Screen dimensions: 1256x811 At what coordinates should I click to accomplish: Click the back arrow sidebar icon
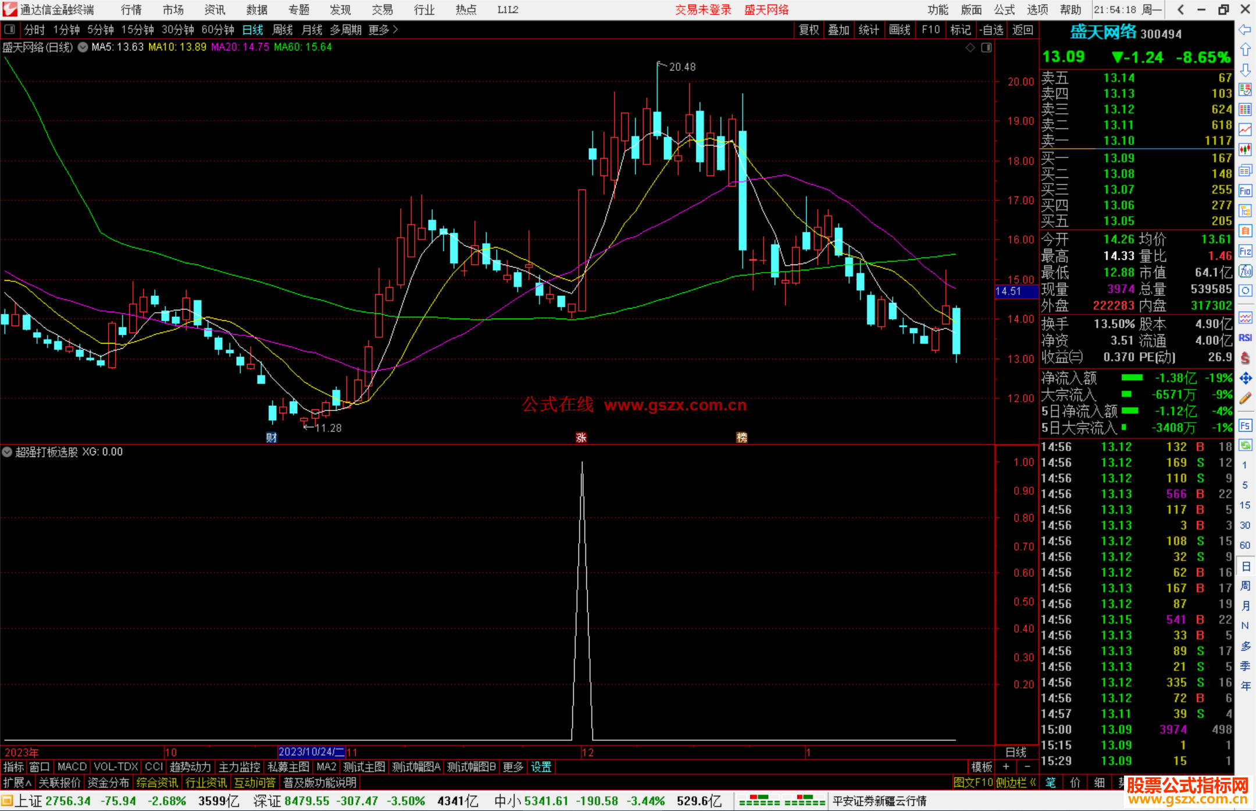[1245, 30]
